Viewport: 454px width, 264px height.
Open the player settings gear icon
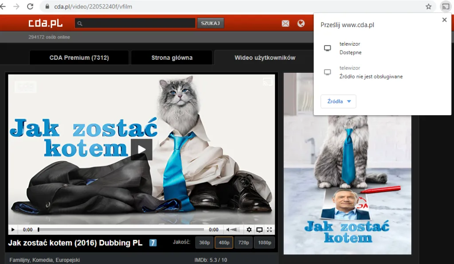tap(249, 229)
